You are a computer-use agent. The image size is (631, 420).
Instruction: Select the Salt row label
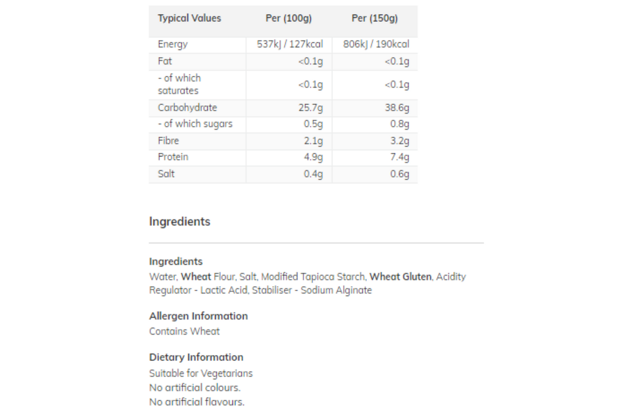tap(166, 174)
